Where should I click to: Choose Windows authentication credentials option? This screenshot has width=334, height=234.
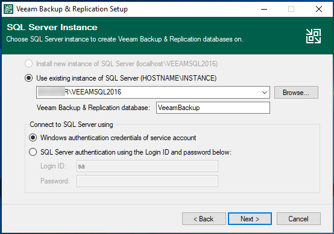tap(33, 138)
